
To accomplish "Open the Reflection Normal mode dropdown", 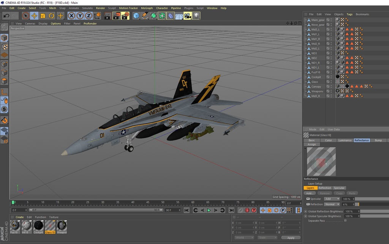I will tap(332, 204).
